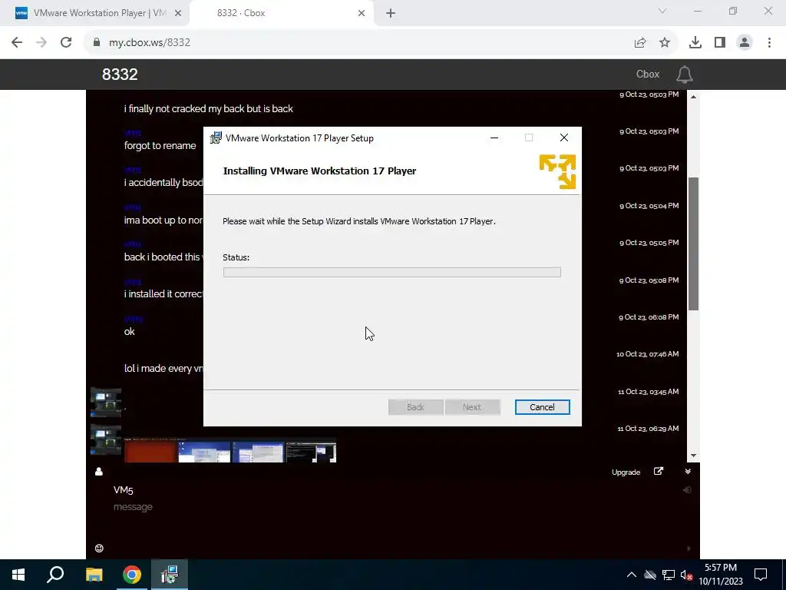This screenshot has width=786, height=590.
Task: Open the Windows Action Center
Action: tap(761, 575)
